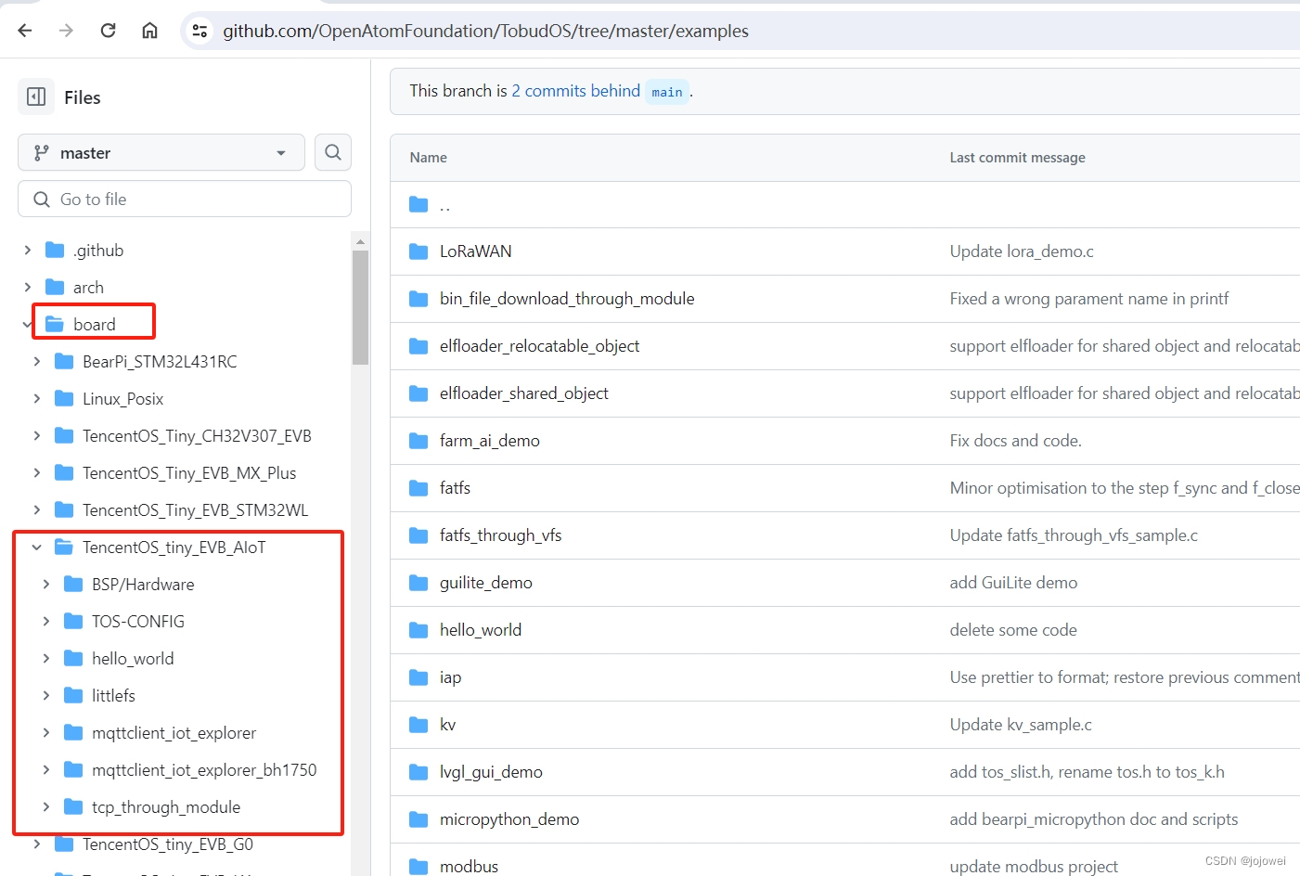
Task: Click folder icon beside kv
Action: (x=418, y=725)
